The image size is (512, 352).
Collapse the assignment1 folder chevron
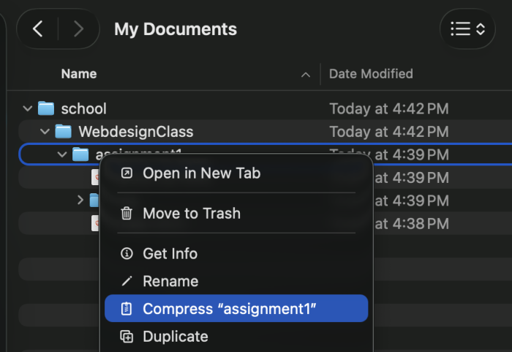point(62,154)
